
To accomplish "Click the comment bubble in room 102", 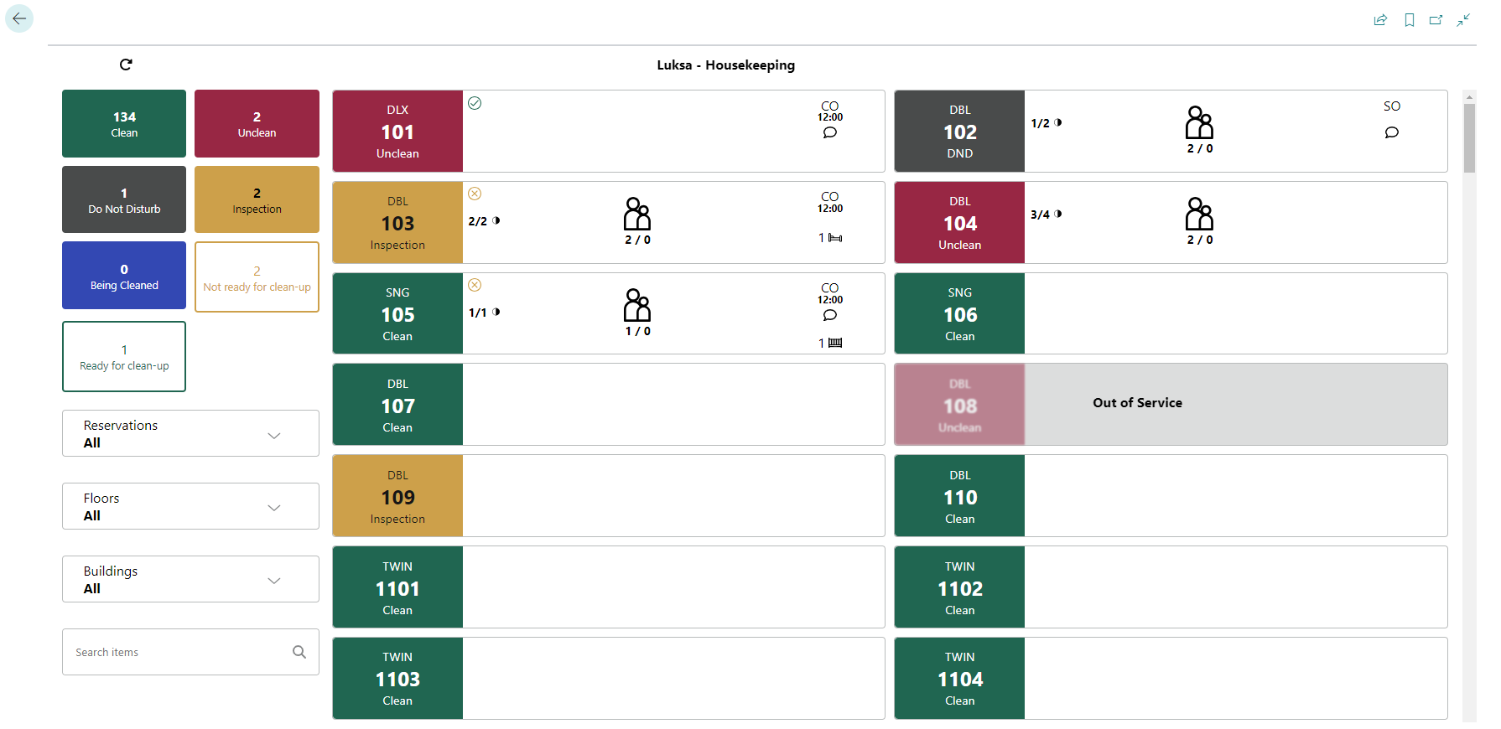I will pyautogui.click(x=1392, y=132).
